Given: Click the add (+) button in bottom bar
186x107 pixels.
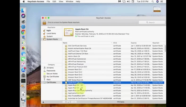Looking at the screenshot, I should pos(64,102).
